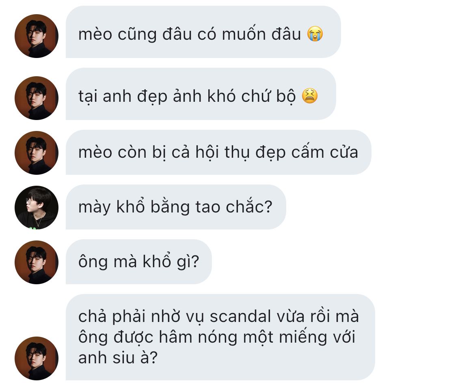Screen dimensions: 475x384
Task: Click tired face emoji in second message
Action: [x=310, y=96]
